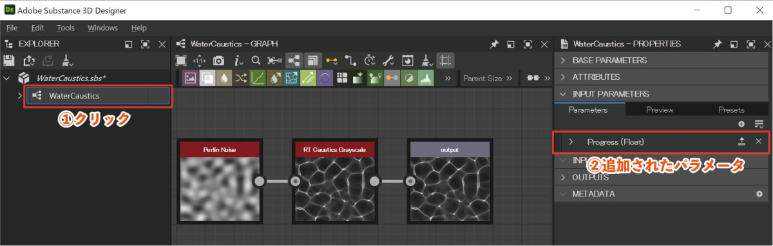773x246 pixels.
Task: Add a new input parameter with plus icon
Action: point(741,123)
